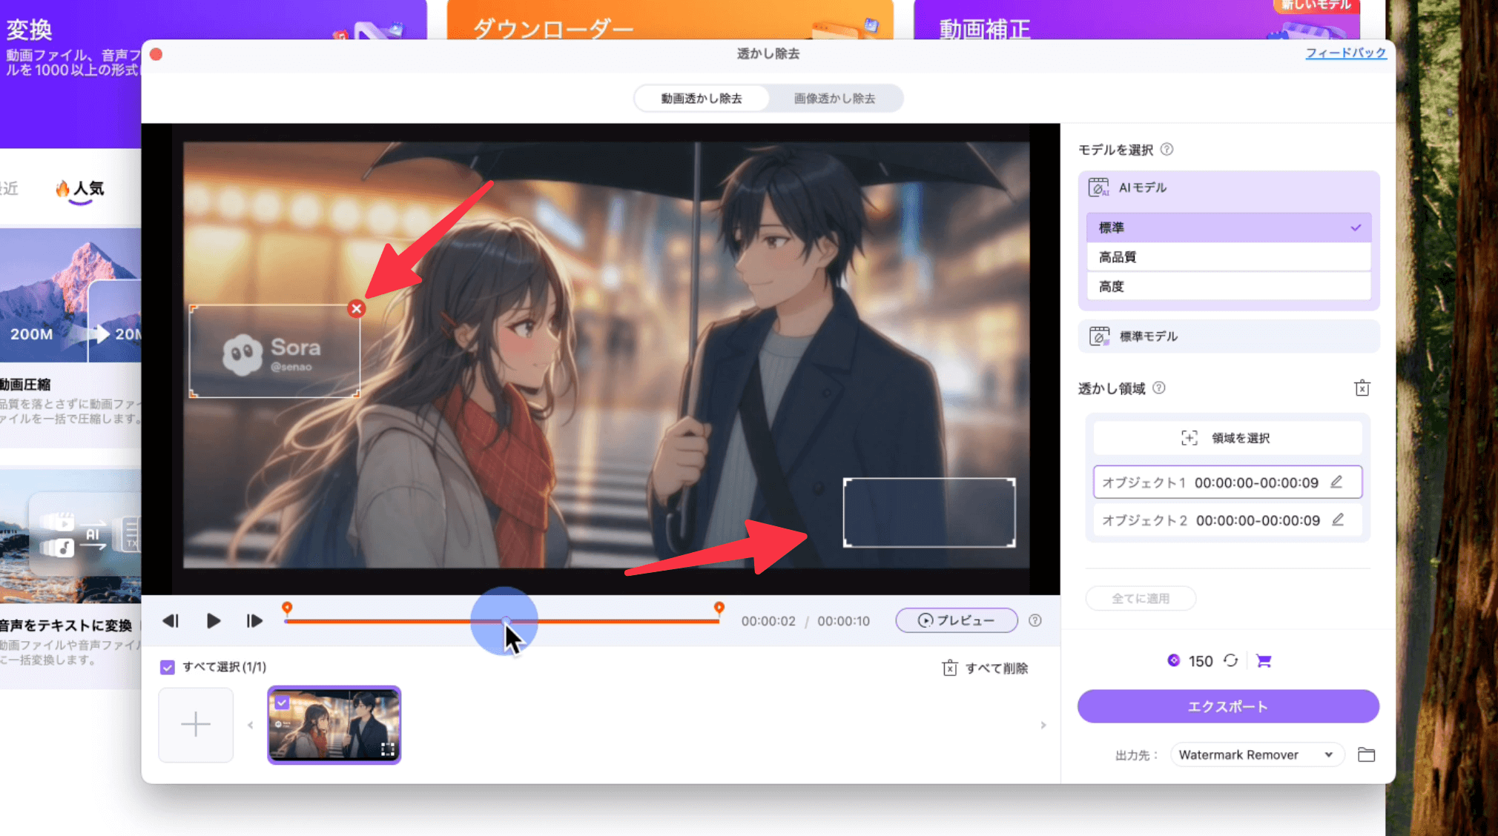Click the folder icon next to 出力先
Viewport: 1498px width, 836px height.
pyautogui.click(x=1367, y=754)
